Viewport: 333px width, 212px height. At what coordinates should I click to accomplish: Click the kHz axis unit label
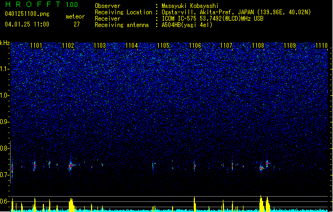click(5, 43)
